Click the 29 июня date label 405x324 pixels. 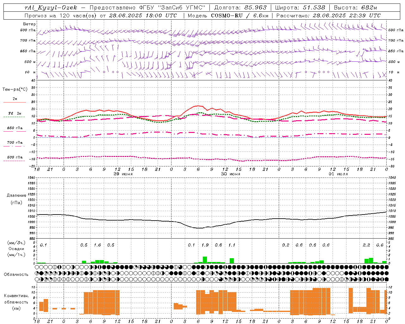(123, 174)
